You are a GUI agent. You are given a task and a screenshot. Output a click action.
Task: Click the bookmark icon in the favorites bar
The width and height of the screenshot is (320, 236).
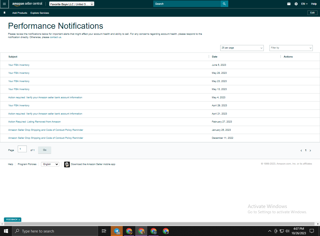pos(4,13)
